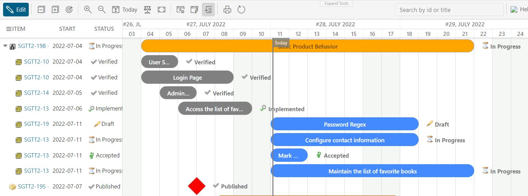The height and width of the screenshot is (196, 528).
Task: Click the calendar with lightning bolt icon
Action: pos(194,10)
